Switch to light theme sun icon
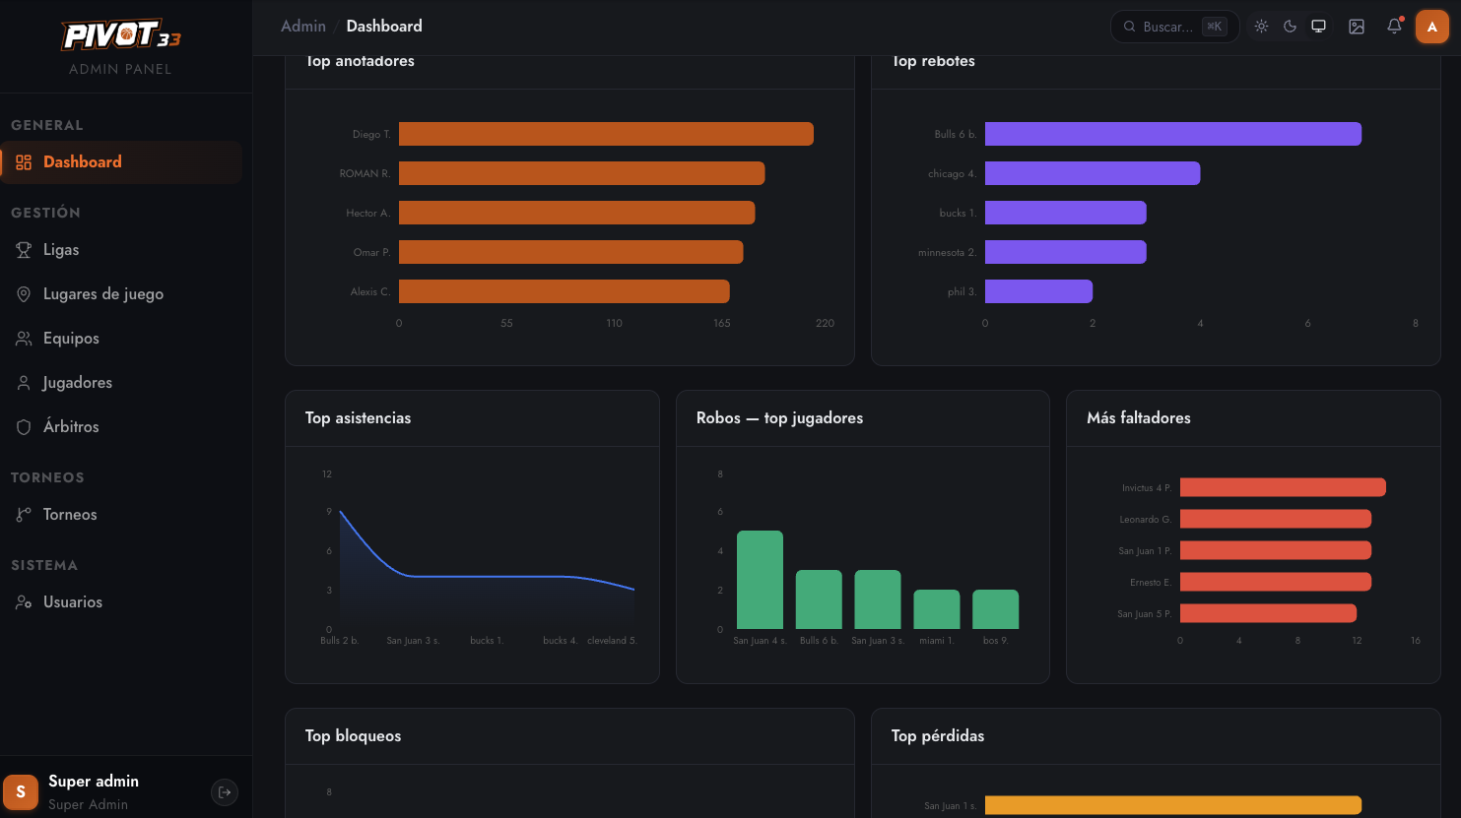 click(x=1261, y=27)
